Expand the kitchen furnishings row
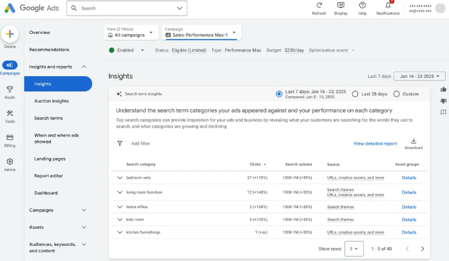Image resolution: width=449 pixels, height=261 pixels. coord(120,232)
